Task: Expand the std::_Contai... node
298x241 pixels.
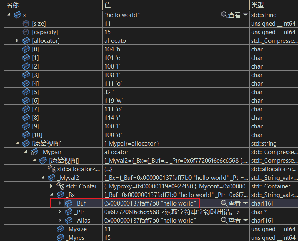Action: pyautogui.click(x=51, y=186)
